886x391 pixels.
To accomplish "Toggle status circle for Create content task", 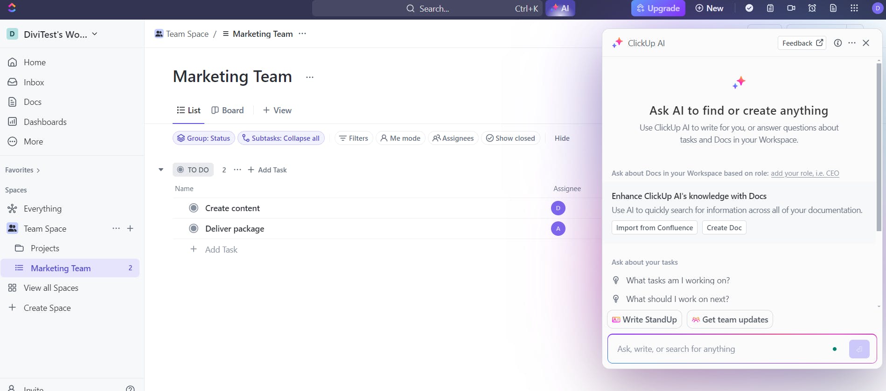I will [x=194, y=208].
